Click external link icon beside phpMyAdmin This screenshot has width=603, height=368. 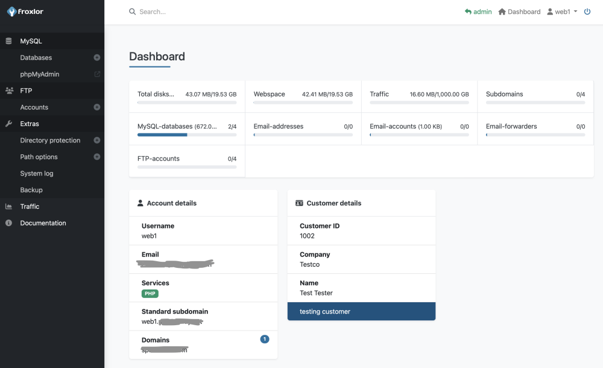pos(96,74)
